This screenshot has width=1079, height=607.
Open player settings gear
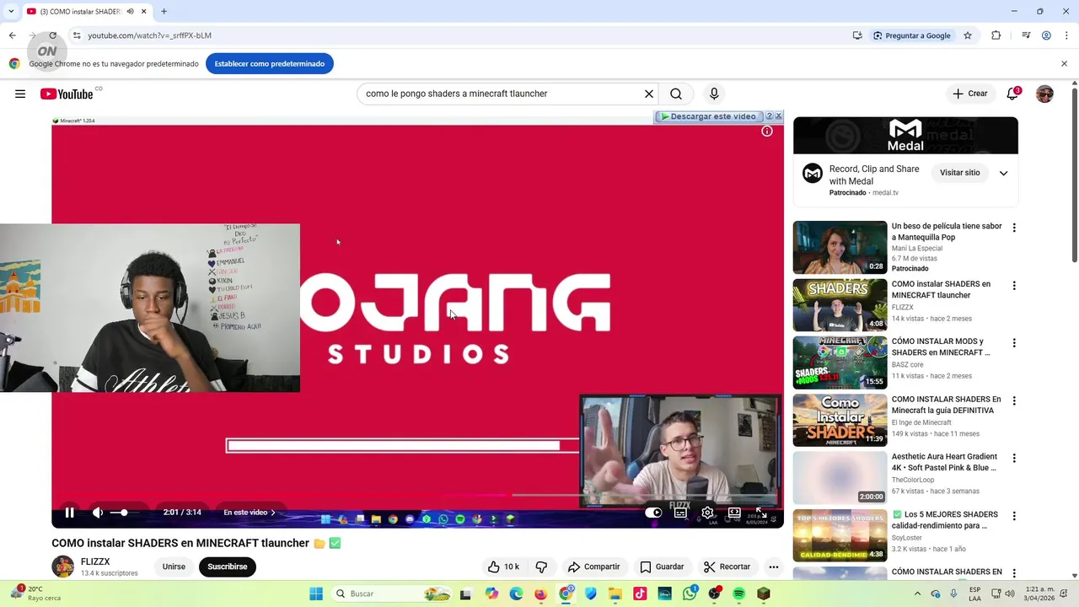(707, 513)
